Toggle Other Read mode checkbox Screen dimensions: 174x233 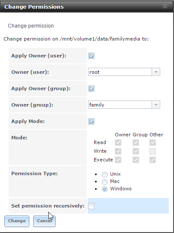[152, 142]
